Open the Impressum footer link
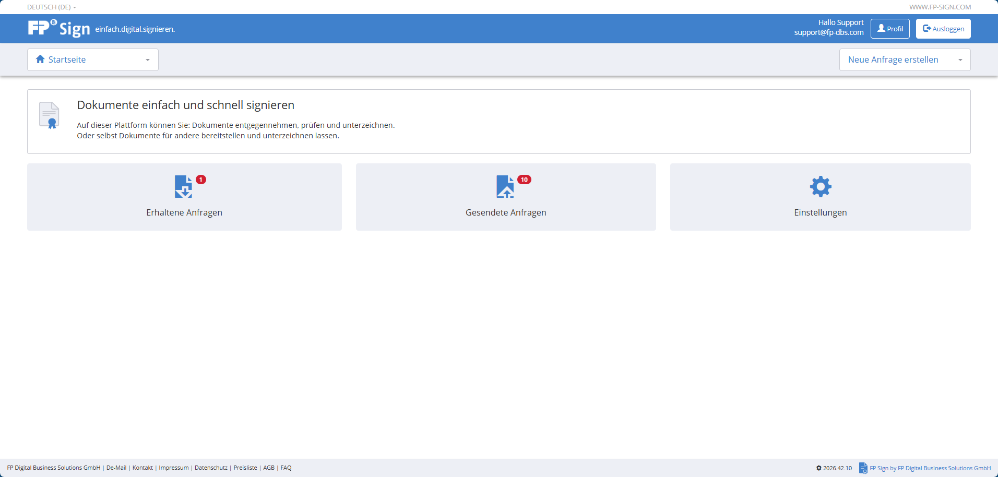 click(174, 468)
